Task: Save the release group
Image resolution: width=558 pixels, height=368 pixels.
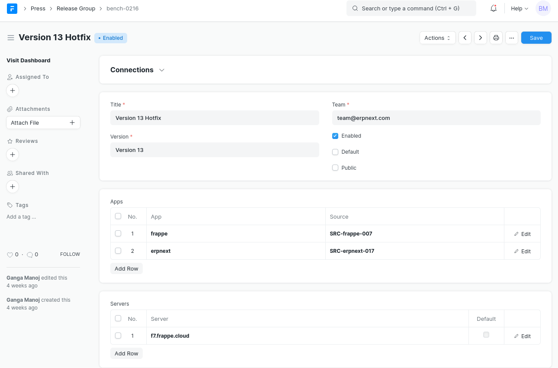Action: point(536,38)
